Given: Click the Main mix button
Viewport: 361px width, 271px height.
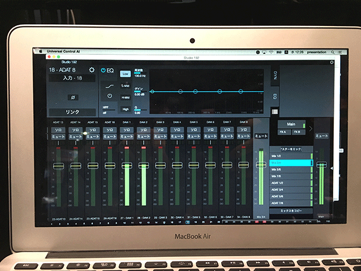Looking at the screenshot, I should [x=292, y=124].
